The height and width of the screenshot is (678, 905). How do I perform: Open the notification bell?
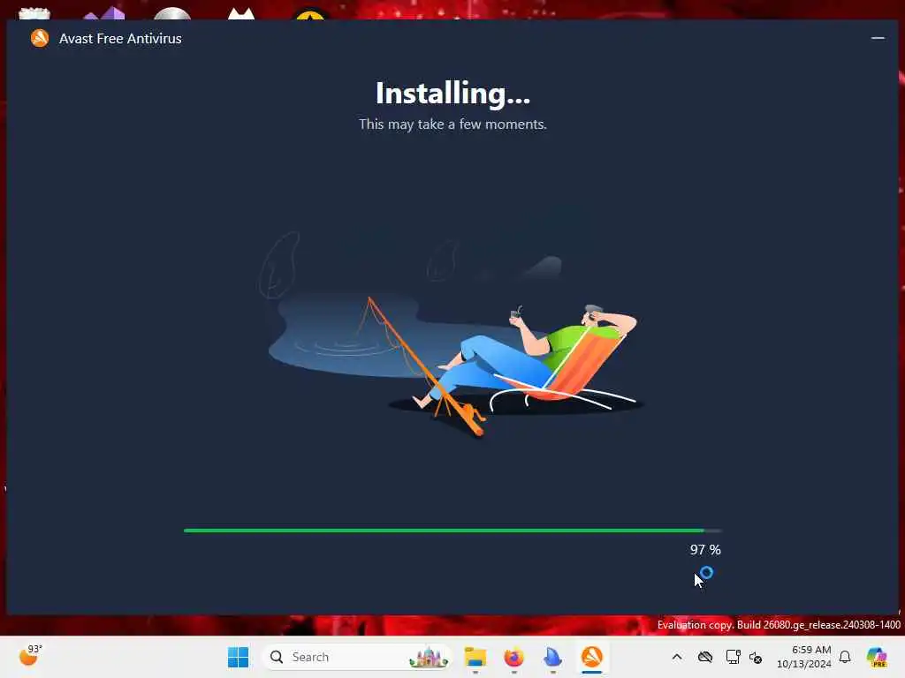(845, 657)
